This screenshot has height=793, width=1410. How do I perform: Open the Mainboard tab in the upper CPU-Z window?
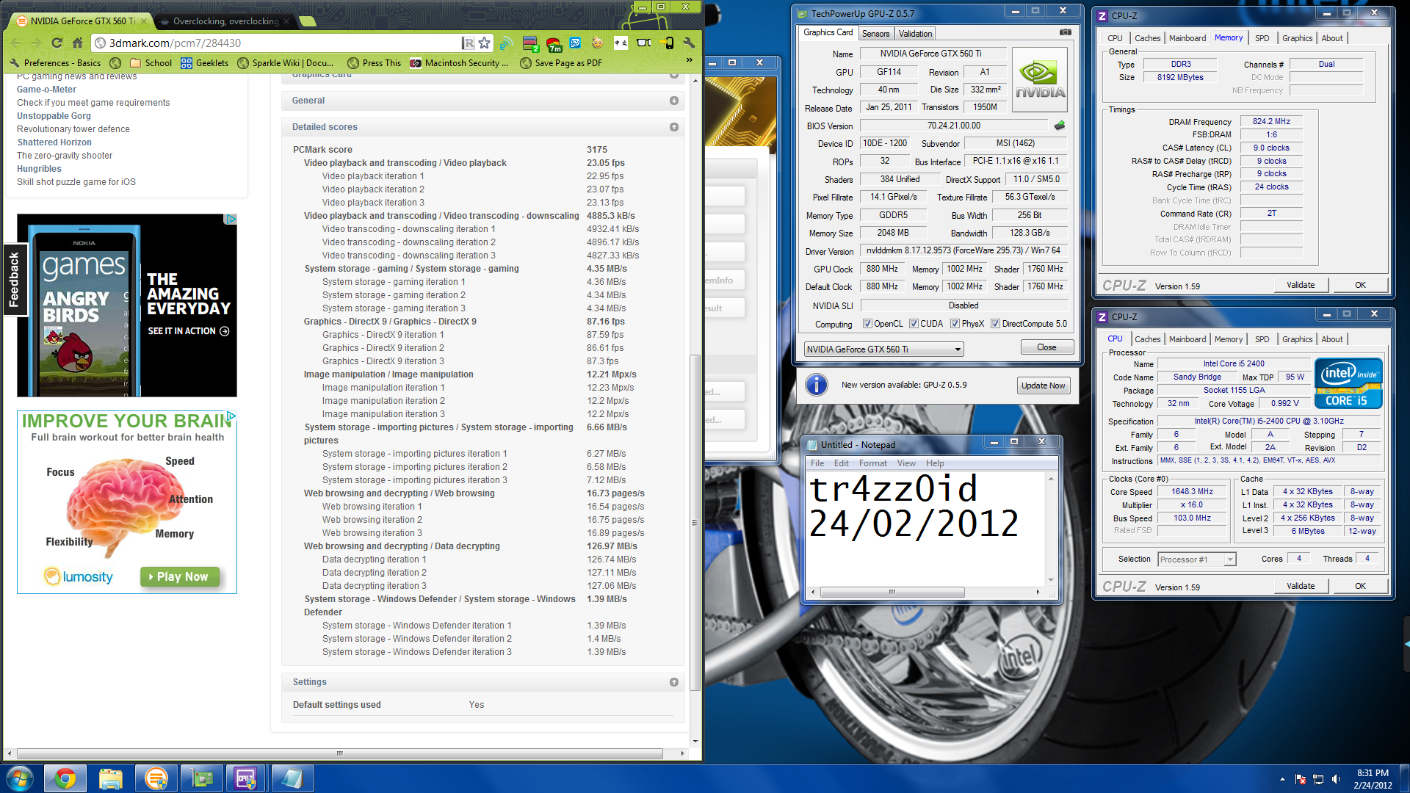(x=1187, y=38)
